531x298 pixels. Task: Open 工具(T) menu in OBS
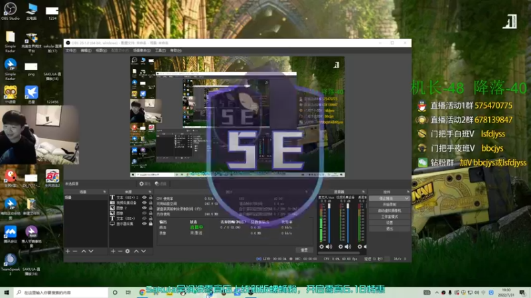[x=160, y=50]
